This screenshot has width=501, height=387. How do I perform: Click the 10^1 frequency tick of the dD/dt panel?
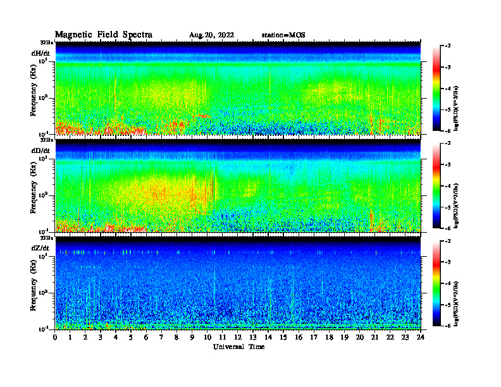43,158
